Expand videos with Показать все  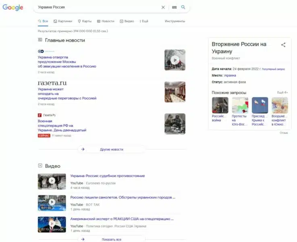coord(112,239)
